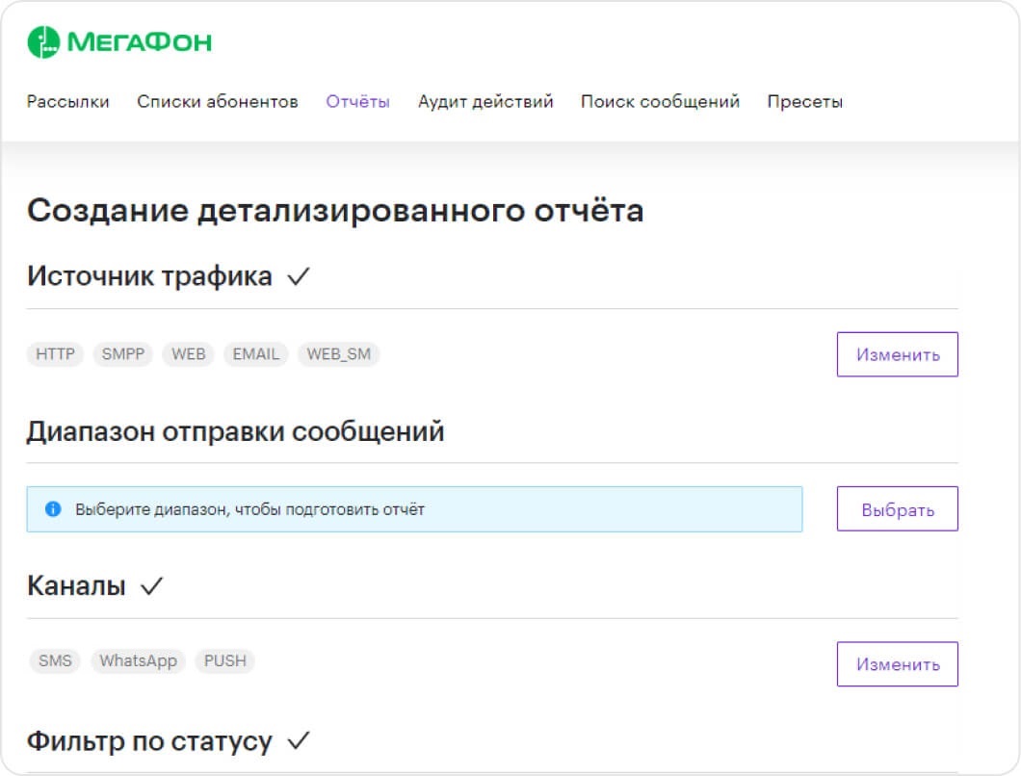The height and width of the screenshot is (776, 1021).
Task: Click checkmark next to Источник трафика heading
Action: pos(299,277)
